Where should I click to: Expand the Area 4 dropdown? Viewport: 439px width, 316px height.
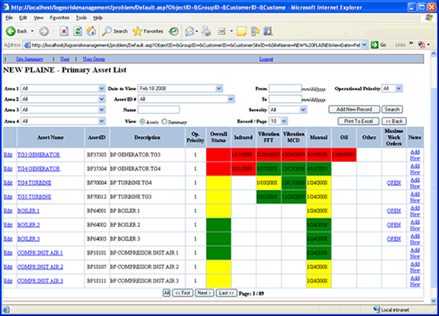click(101, 121)
